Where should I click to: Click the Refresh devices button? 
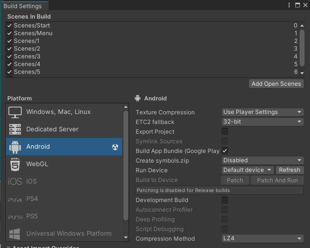pos(290,170)
